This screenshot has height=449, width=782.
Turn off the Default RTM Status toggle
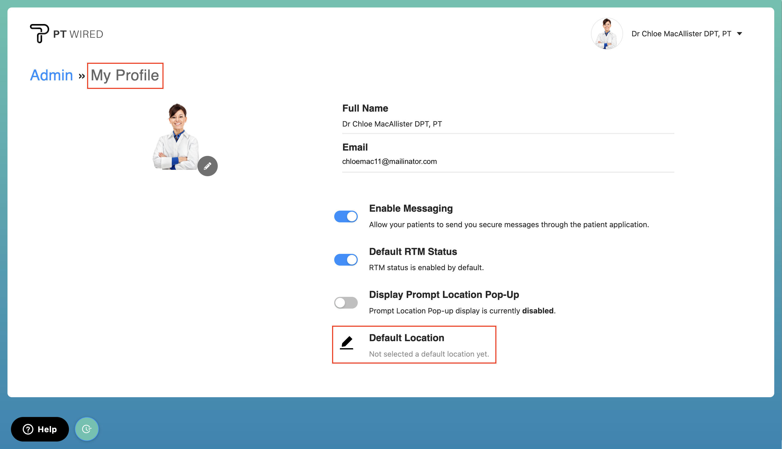[346, 259]
